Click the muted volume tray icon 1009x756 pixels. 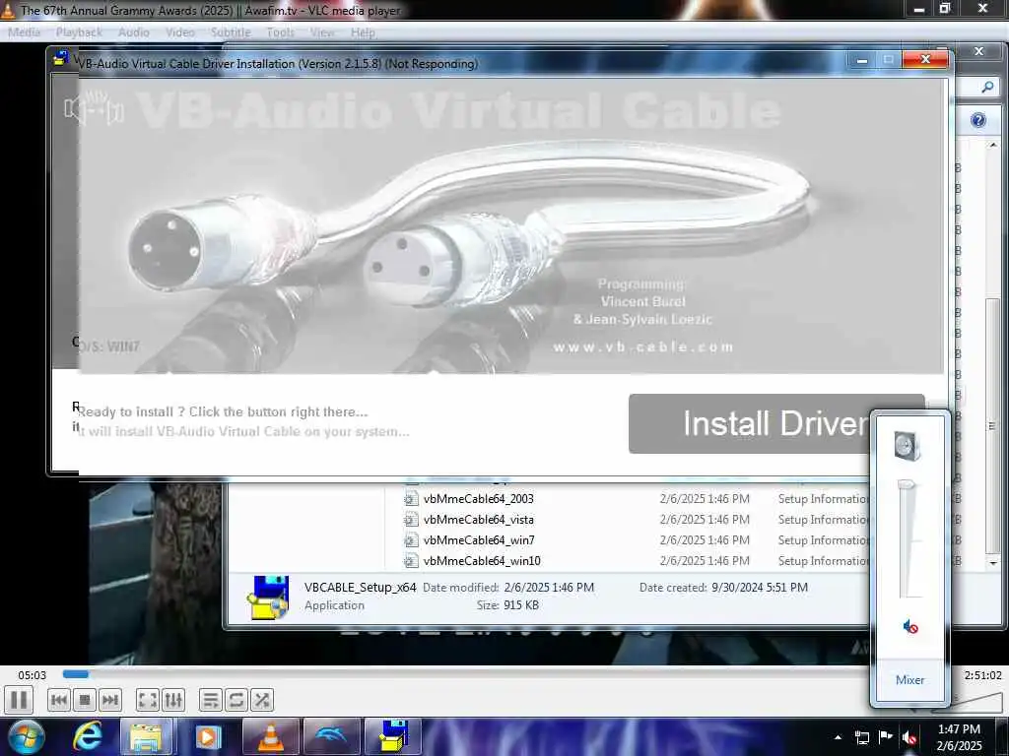tap(909, 737)
